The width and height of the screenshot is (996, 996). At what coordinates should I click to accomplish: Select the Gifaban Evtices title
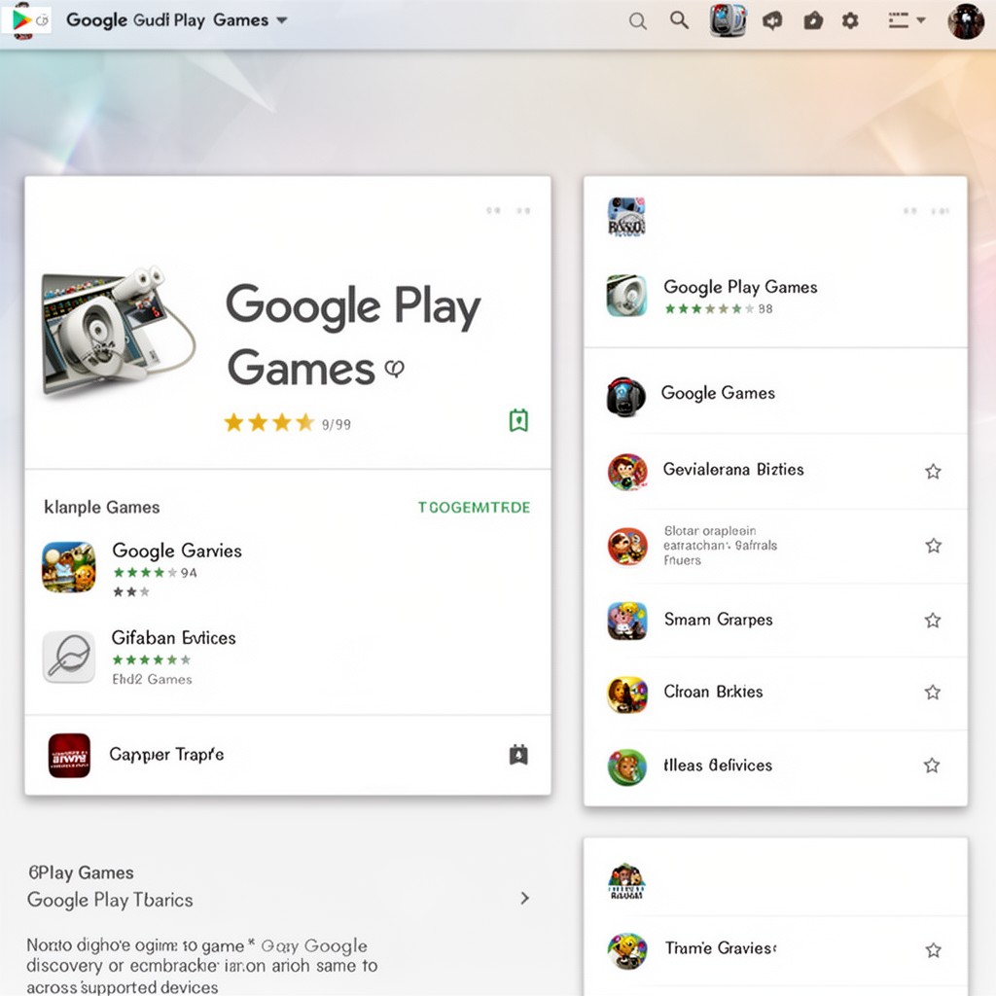coord(173,637)
